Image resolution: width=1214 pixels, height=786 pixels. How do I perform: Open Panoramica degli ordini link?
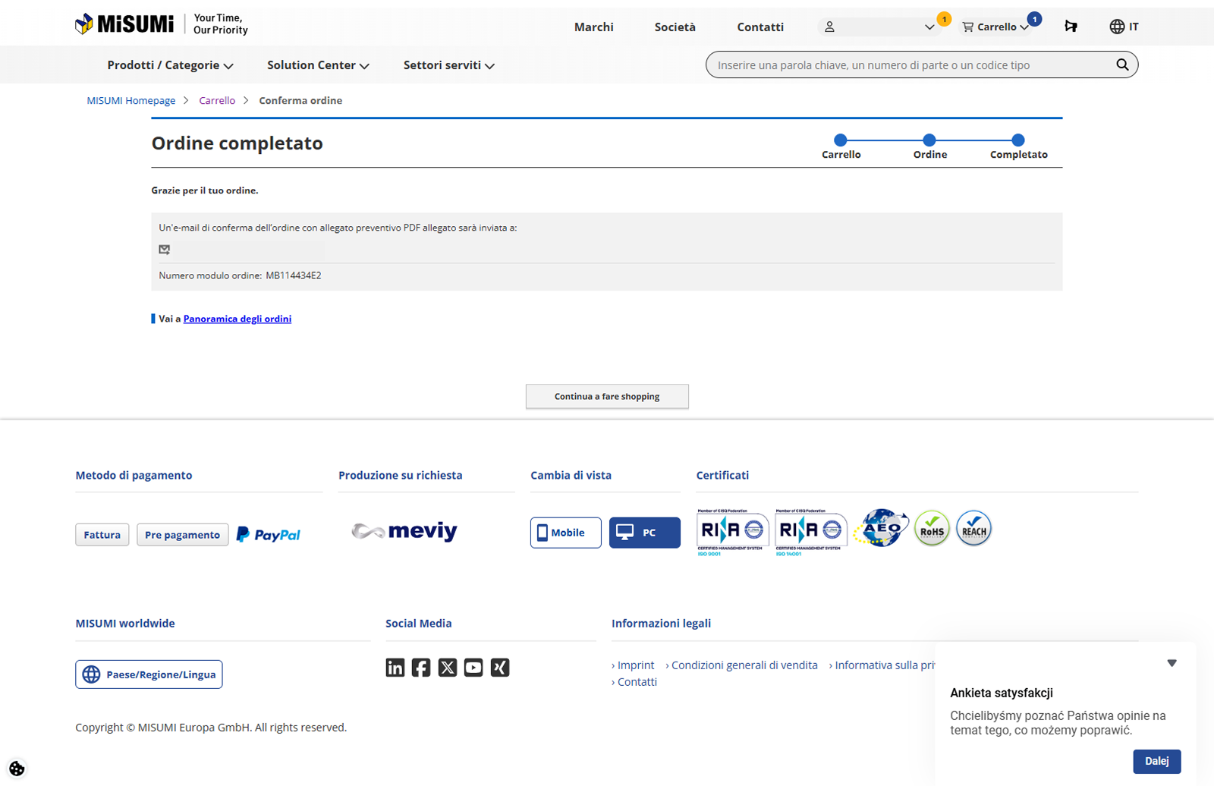click(237, 319)
